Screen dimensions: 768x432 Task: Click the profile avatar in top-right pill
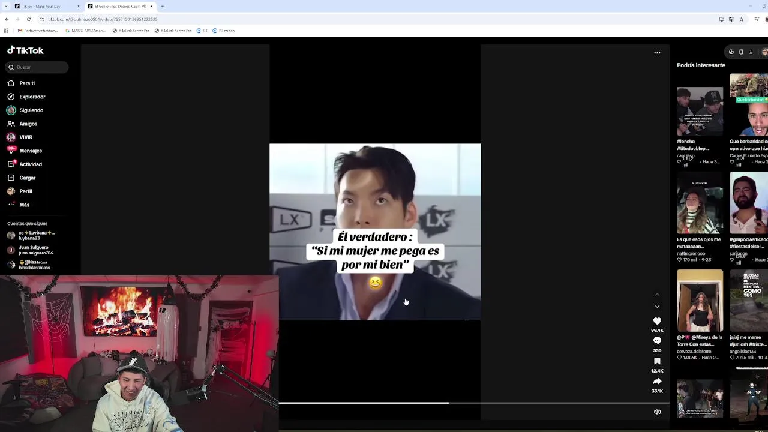(x=764, y=52)
